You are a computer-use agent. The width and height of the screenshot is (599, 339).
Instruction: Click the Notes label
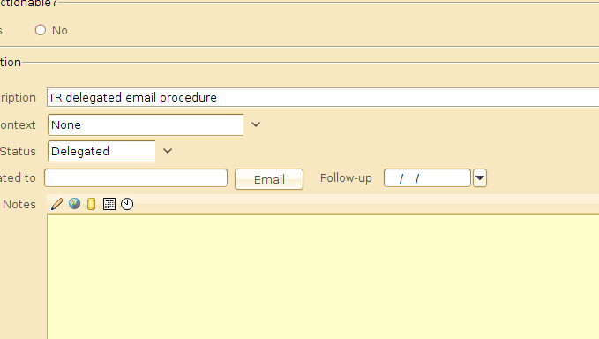click(x=19, y=205)
